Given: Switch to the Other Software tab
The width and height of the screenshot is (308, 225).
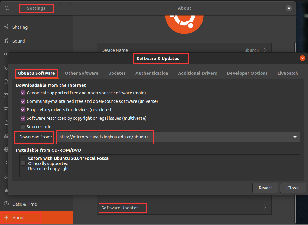Looking at the screenshot, I should point(81,73).
